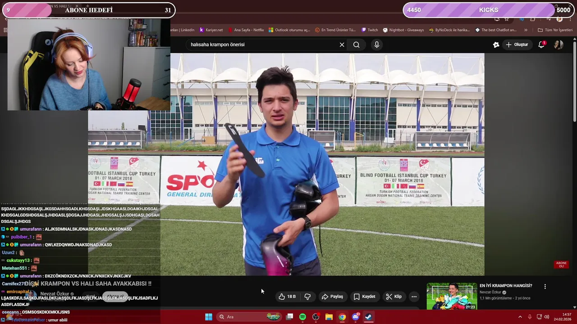The width and height of the screenshot is (577, 324).
Task: Open Nevzat Özkur channel under recommended video
Action: point(490,292)
